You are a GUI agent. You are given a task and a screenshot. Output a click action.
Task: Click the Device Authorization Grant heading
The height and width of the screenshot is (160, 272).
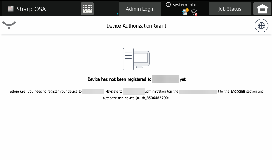pos(136,26)
